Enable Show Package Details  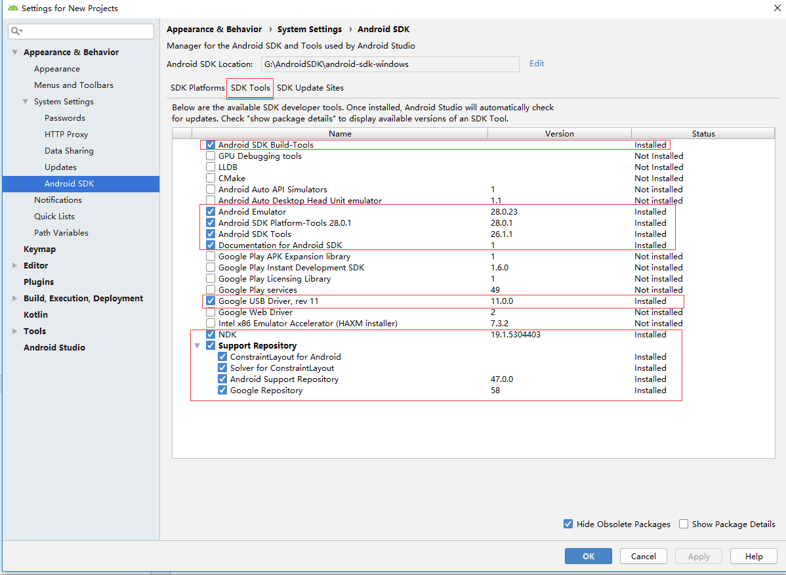pyautogui.click(x=683, y=524)
